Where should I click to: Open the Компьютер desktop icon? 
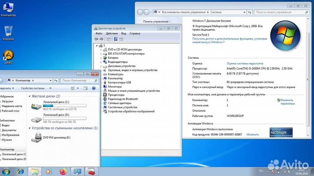pos(8,10)
